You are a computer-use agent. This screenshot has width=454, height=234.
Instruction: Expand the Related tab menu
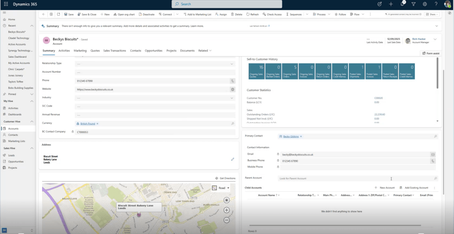205,51
